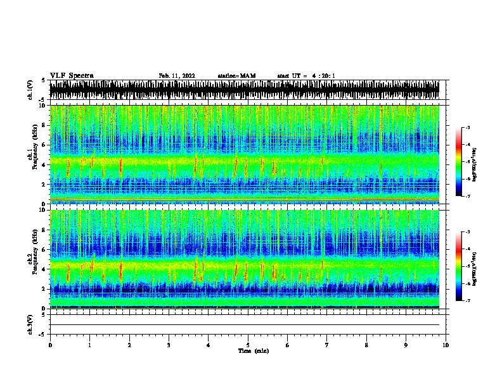Click the ch.2 PSD color bar
Viewport: 502px width, 387px height.
459,266
